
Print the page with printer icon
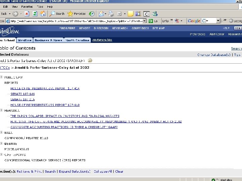[x=111, y=14]
